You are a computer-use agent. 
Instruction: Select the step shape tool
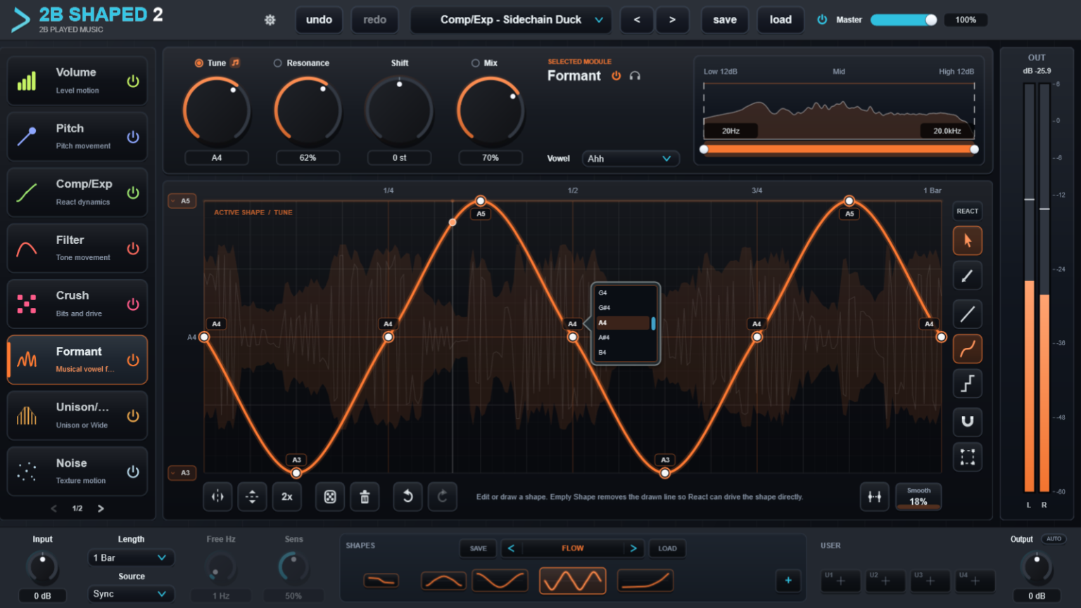pos(968,384)
